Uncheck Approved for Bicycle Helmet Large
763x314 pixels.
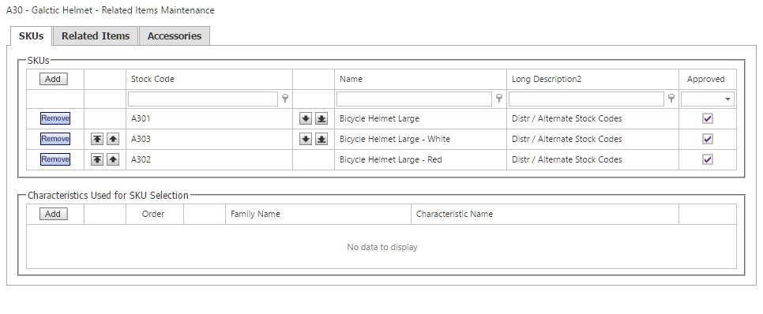point(708,118)
